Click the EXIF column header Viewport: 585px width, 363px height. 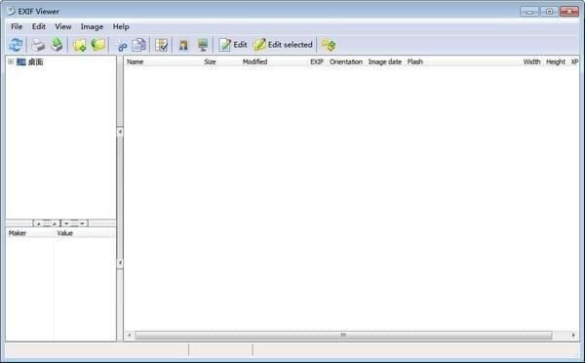click(x=317, y=62)
